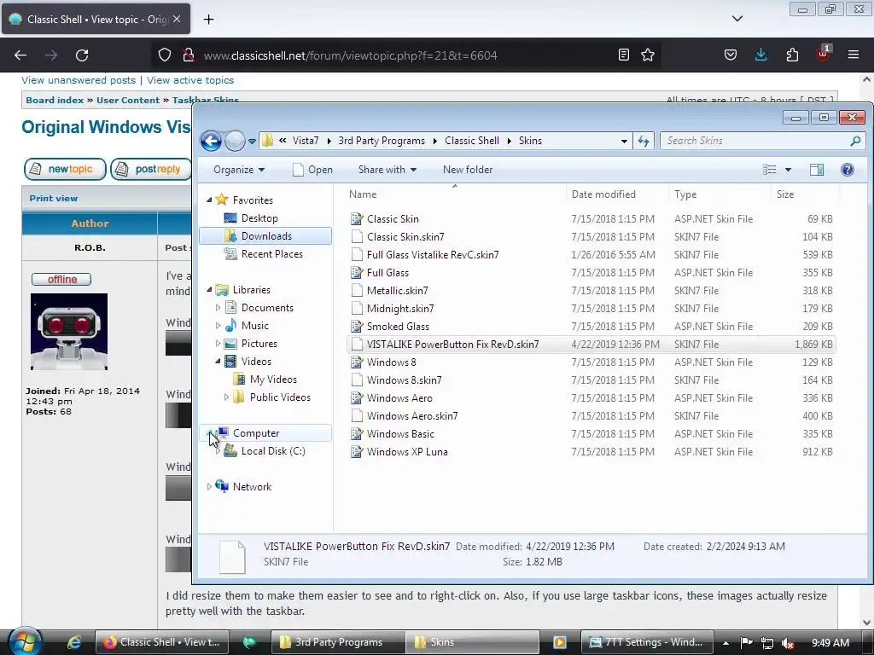Select the Full Glass skin file icon
Screen dimensions: 874x655
pos(357,272)
